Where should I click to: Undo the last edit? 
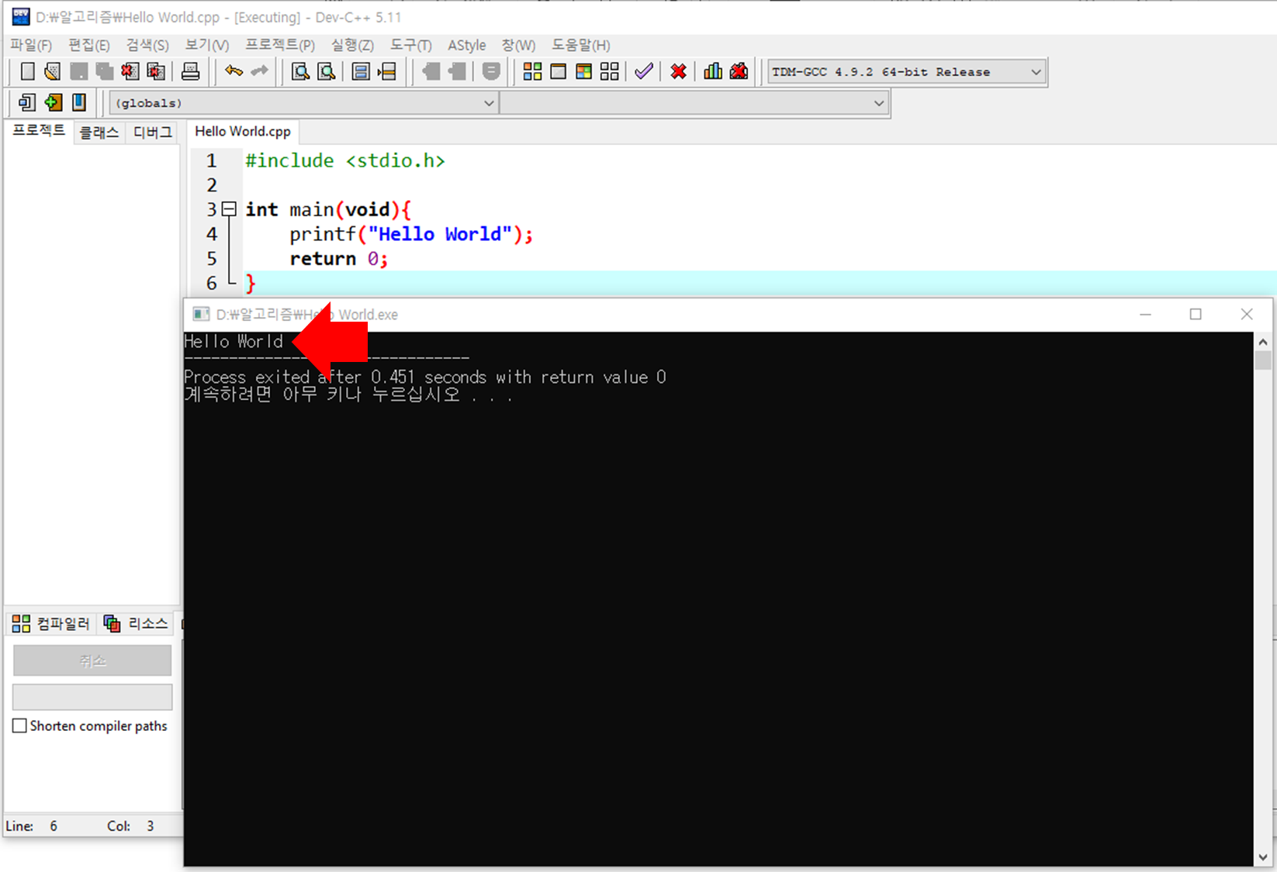pyautogui.click(x=234, y=71)
